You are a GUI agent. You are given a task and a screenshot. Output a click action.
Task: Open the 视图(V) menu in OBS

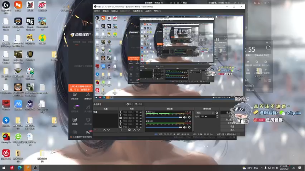point(115,11)
